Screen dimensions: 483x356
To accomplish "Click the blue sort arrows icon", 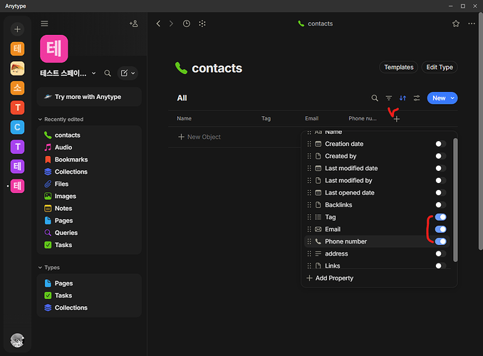I will 402,98.
